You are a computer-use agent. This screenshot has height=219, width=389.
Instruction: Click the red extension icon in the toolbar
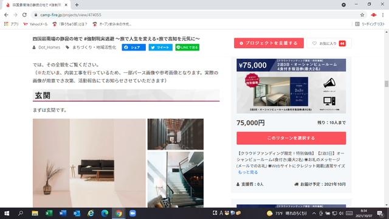tap(373, 15)
